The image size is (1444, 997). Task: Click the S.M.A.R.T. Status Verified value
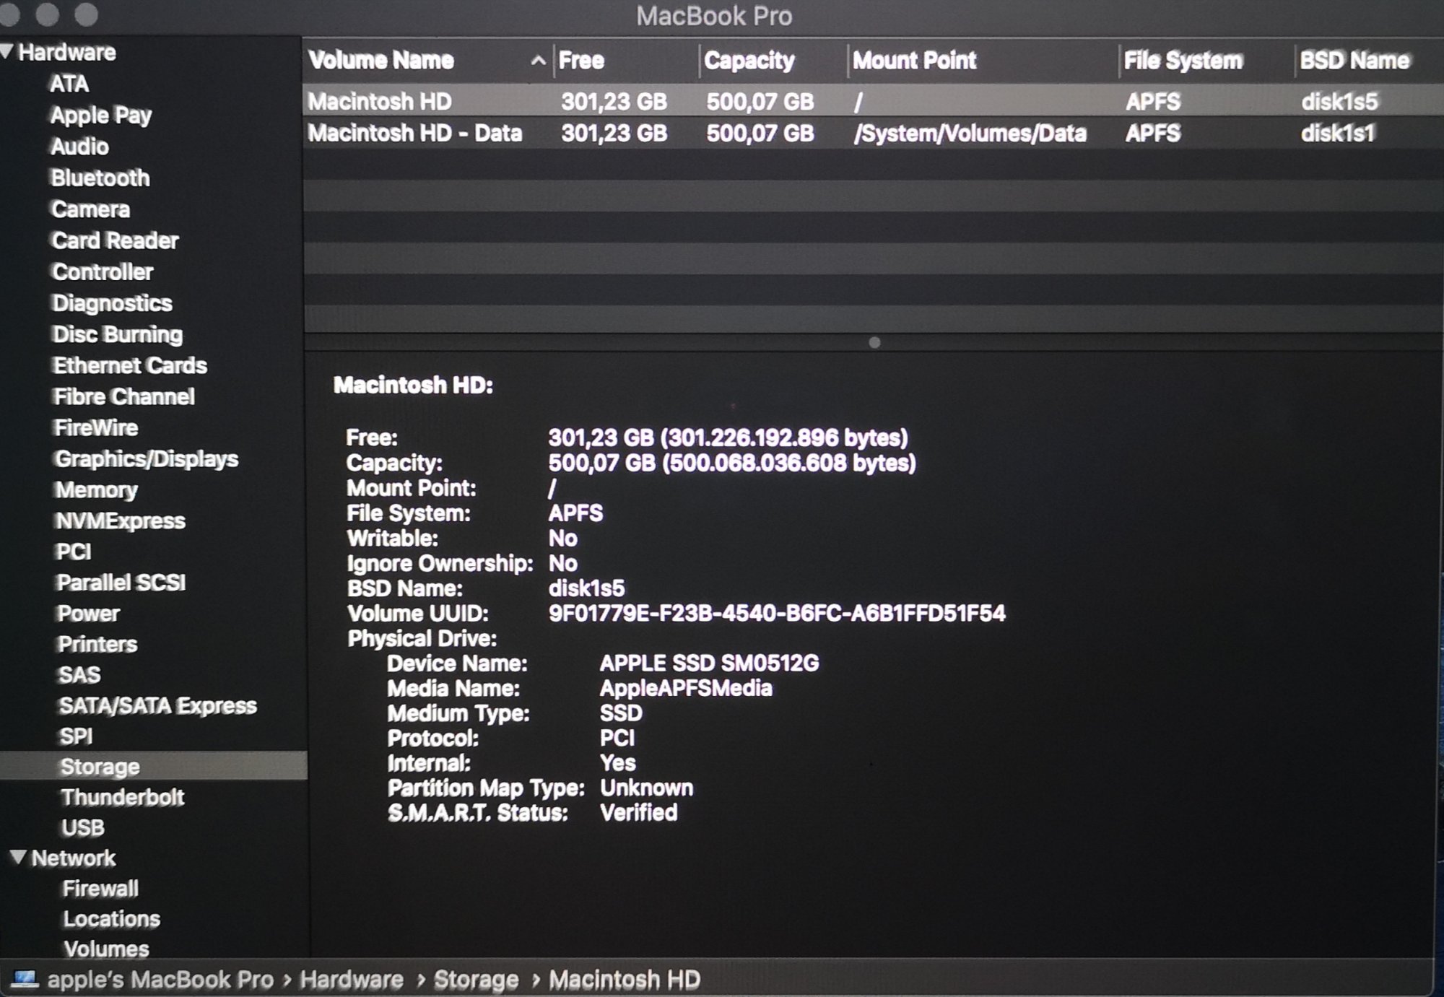pyautogui.click(x=639, y=812)
